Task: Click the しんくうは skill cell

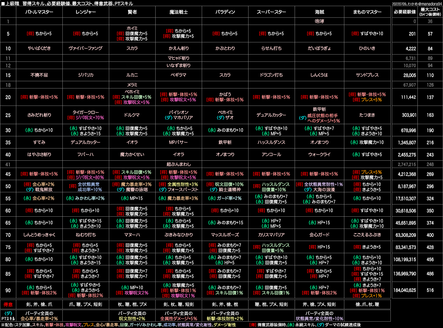Action: click(x=319, y=75)
